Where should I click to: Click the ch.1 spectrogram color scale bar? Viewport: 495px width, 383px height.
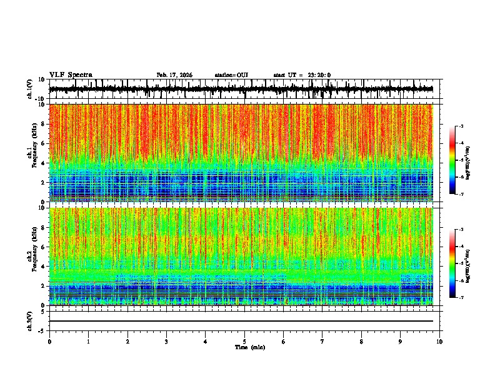(452, 160)
